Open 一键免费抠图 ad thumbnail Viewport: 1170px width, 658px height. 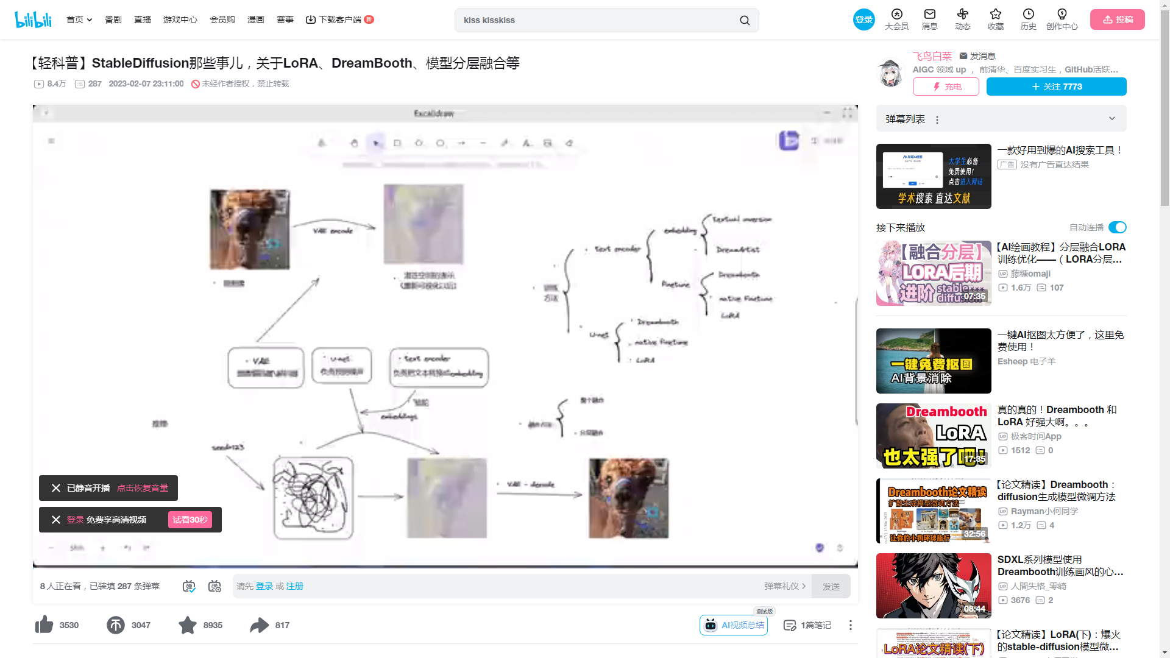pos(934,361)
